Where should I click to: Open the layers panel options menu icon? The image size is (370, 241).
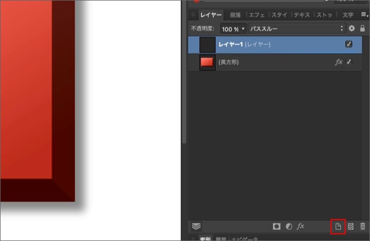tap(364, 14)
